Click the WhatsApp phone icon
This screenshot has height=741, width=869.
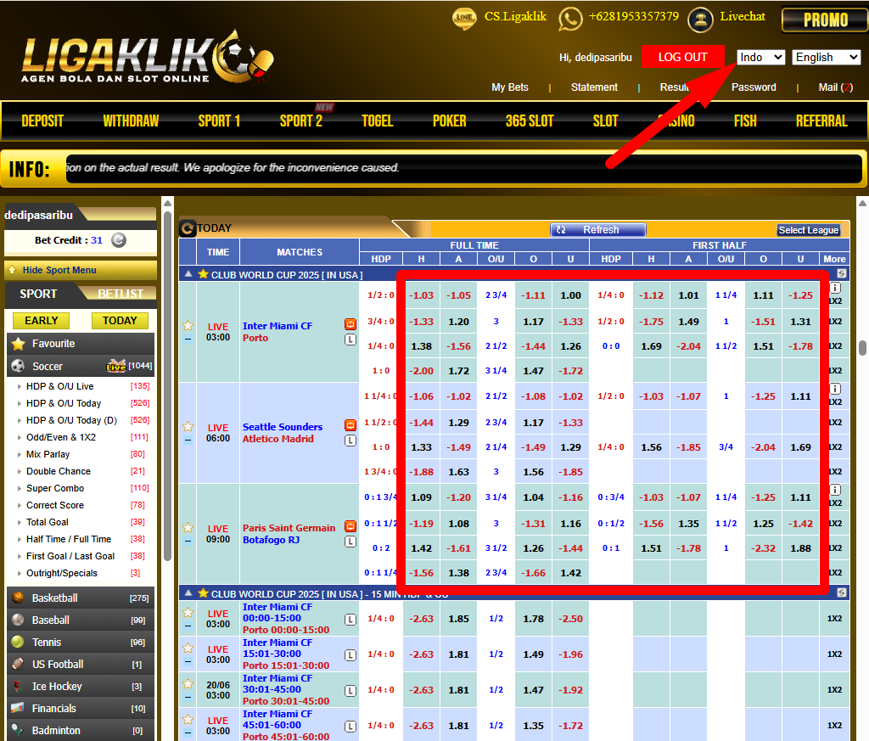point(570,19)
